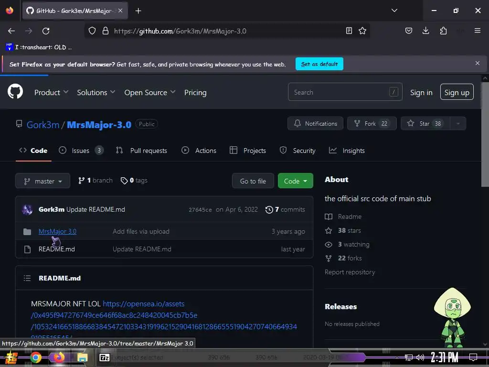Switch to the Actions tab
Screen dimensions: 489x367
[199, 151]
